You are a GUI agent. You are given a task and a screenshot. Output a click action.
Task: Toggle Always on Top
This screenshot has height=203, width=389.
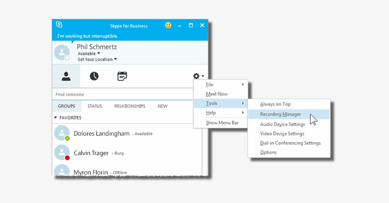289,104
